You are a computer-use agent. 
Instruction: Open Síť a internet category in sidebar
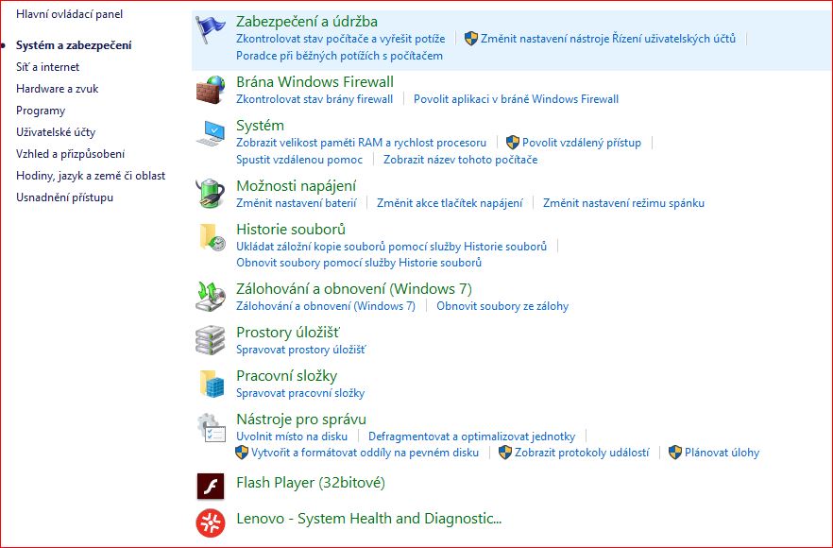pyautogui.click(x=47, y=67)
